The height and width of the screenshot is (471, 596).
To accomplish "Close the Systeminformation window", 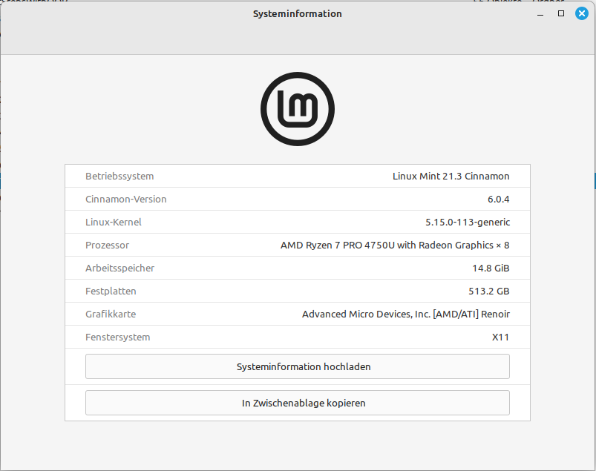I will tap(582, 13).
